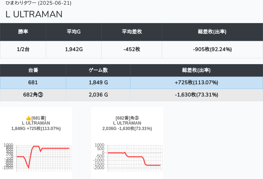Click the 平均G summary header
Screen dimensions: 263x179
(73, 32)
